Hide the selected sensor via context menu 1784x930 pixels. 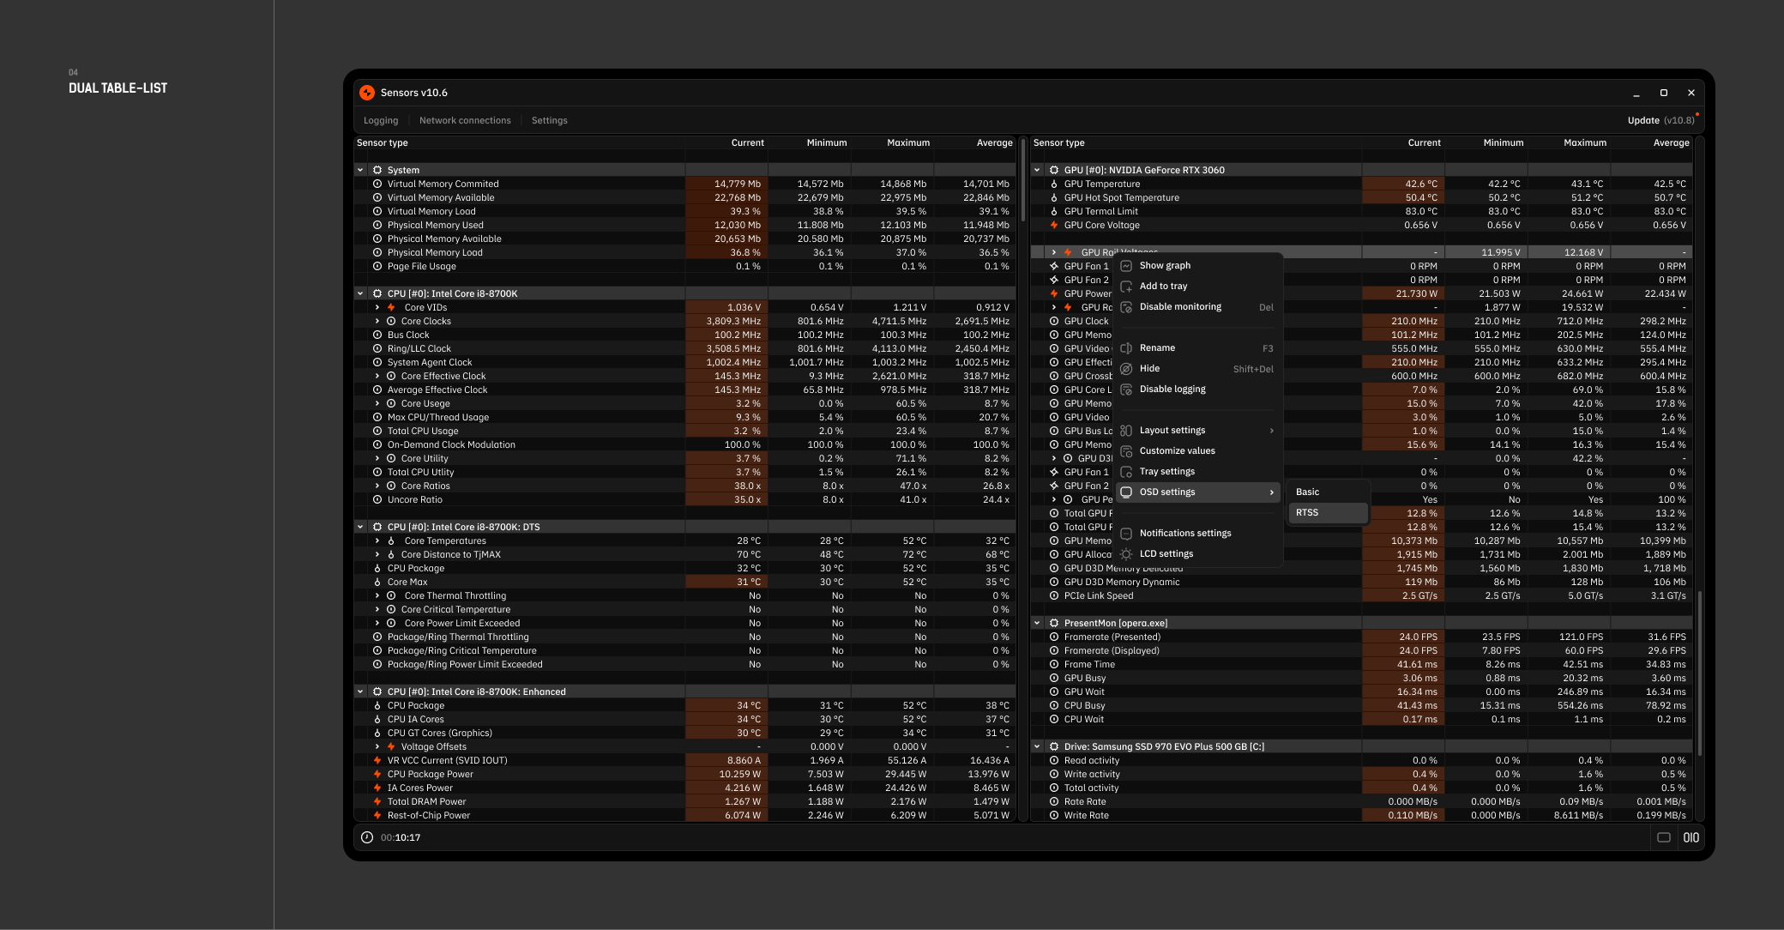click(1149, 369)
